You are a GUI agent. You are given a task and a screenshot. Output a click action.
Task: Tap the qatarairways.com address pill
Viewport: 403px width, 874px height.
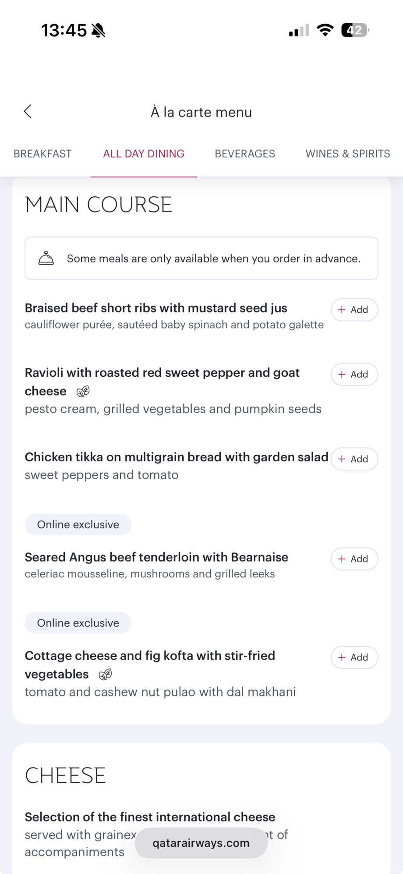(x=201, y=843)
